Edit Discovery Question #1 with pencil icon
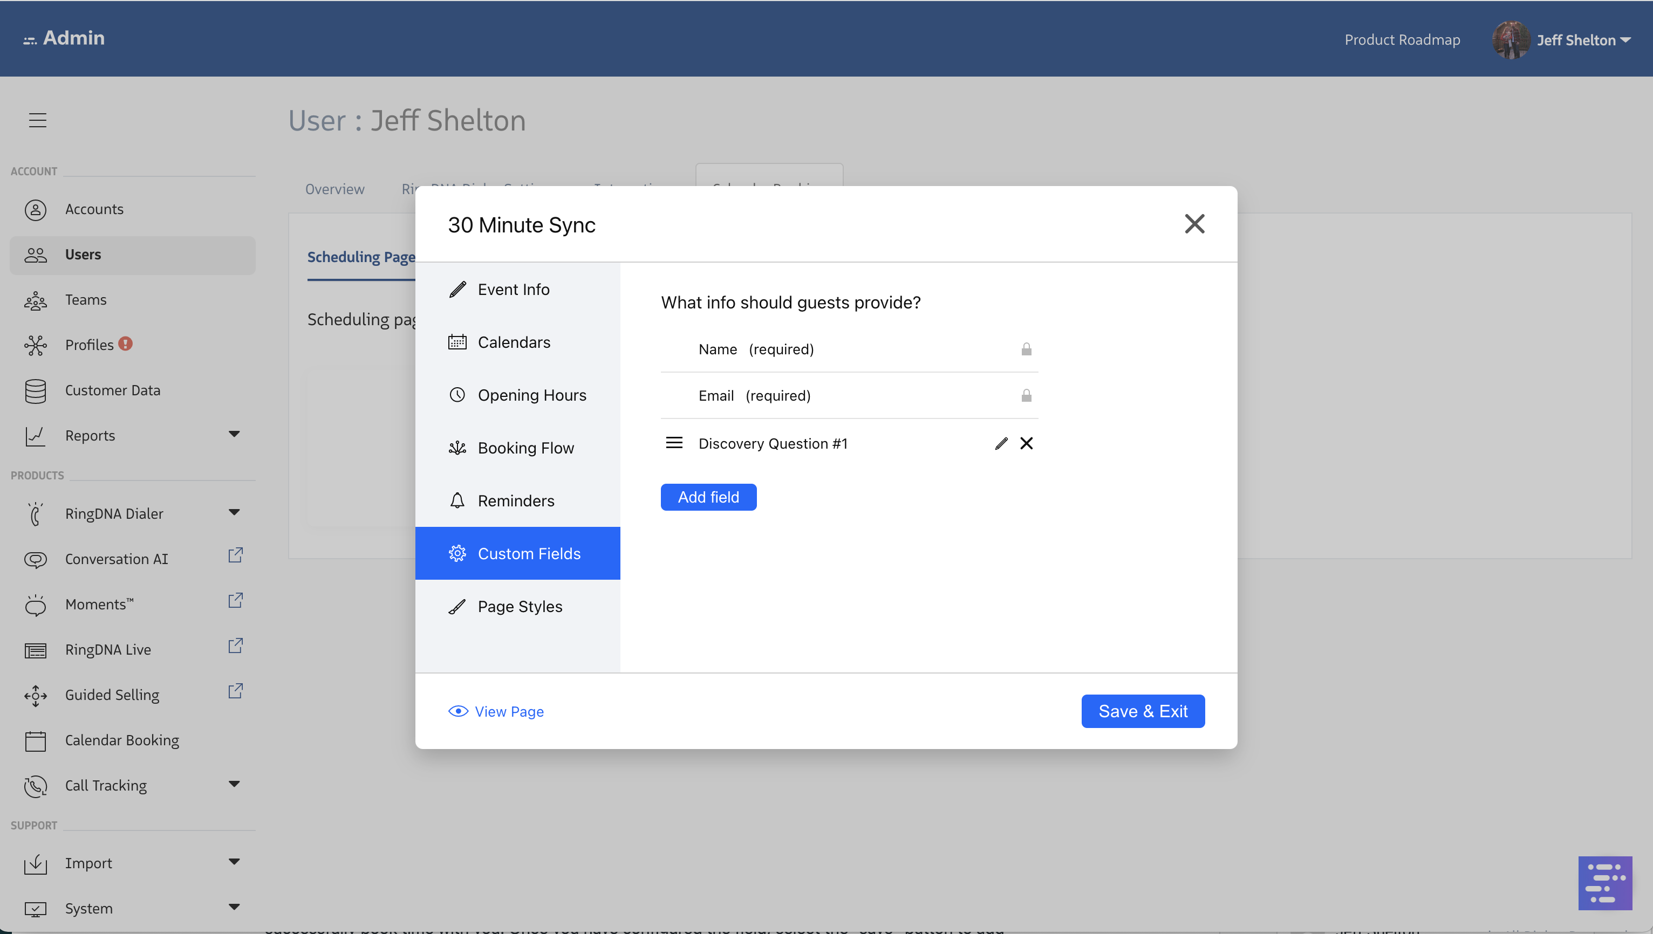The height and width of the screenshot is (934, 1653). [x=1001, y=443]
